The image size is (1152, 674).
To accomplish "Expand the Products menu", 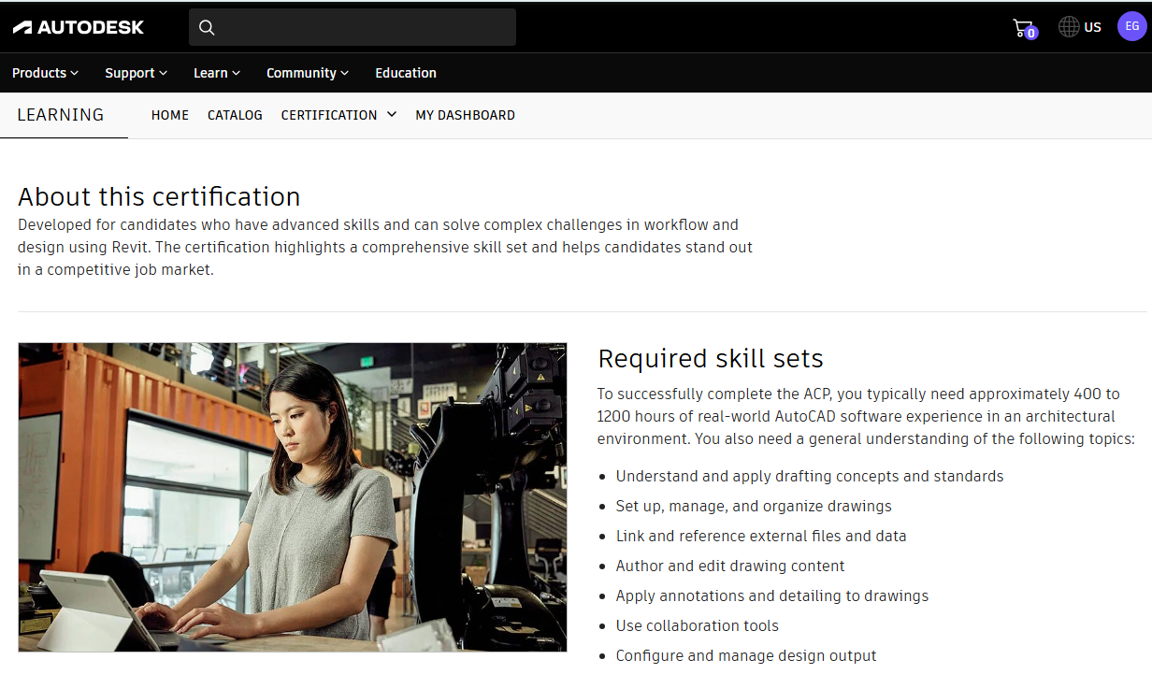I will click(x=45, y=73).
